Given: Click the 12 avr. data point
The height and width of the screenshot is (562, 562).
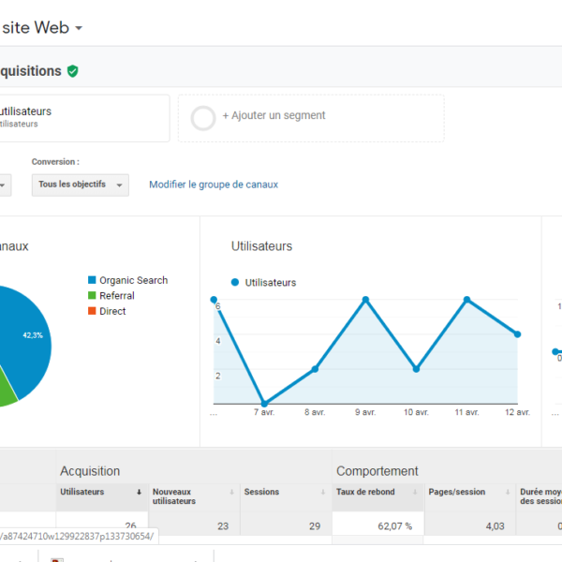Looking at the screenshot, I should click(x=517, y=334).
